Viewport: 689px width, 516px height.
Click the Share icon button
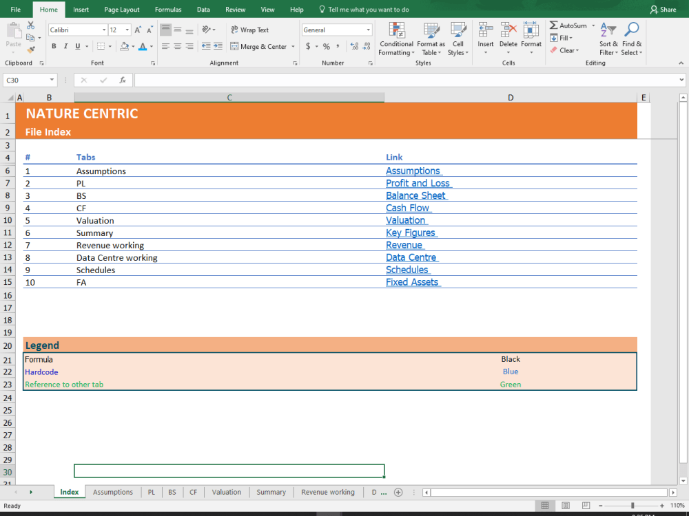[663, 9]
